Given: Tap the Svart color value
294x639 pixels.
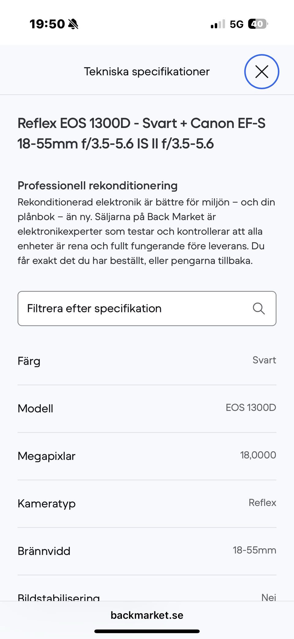Looking at the screenshot, I should pyautogui.click(x=264, y=360).
